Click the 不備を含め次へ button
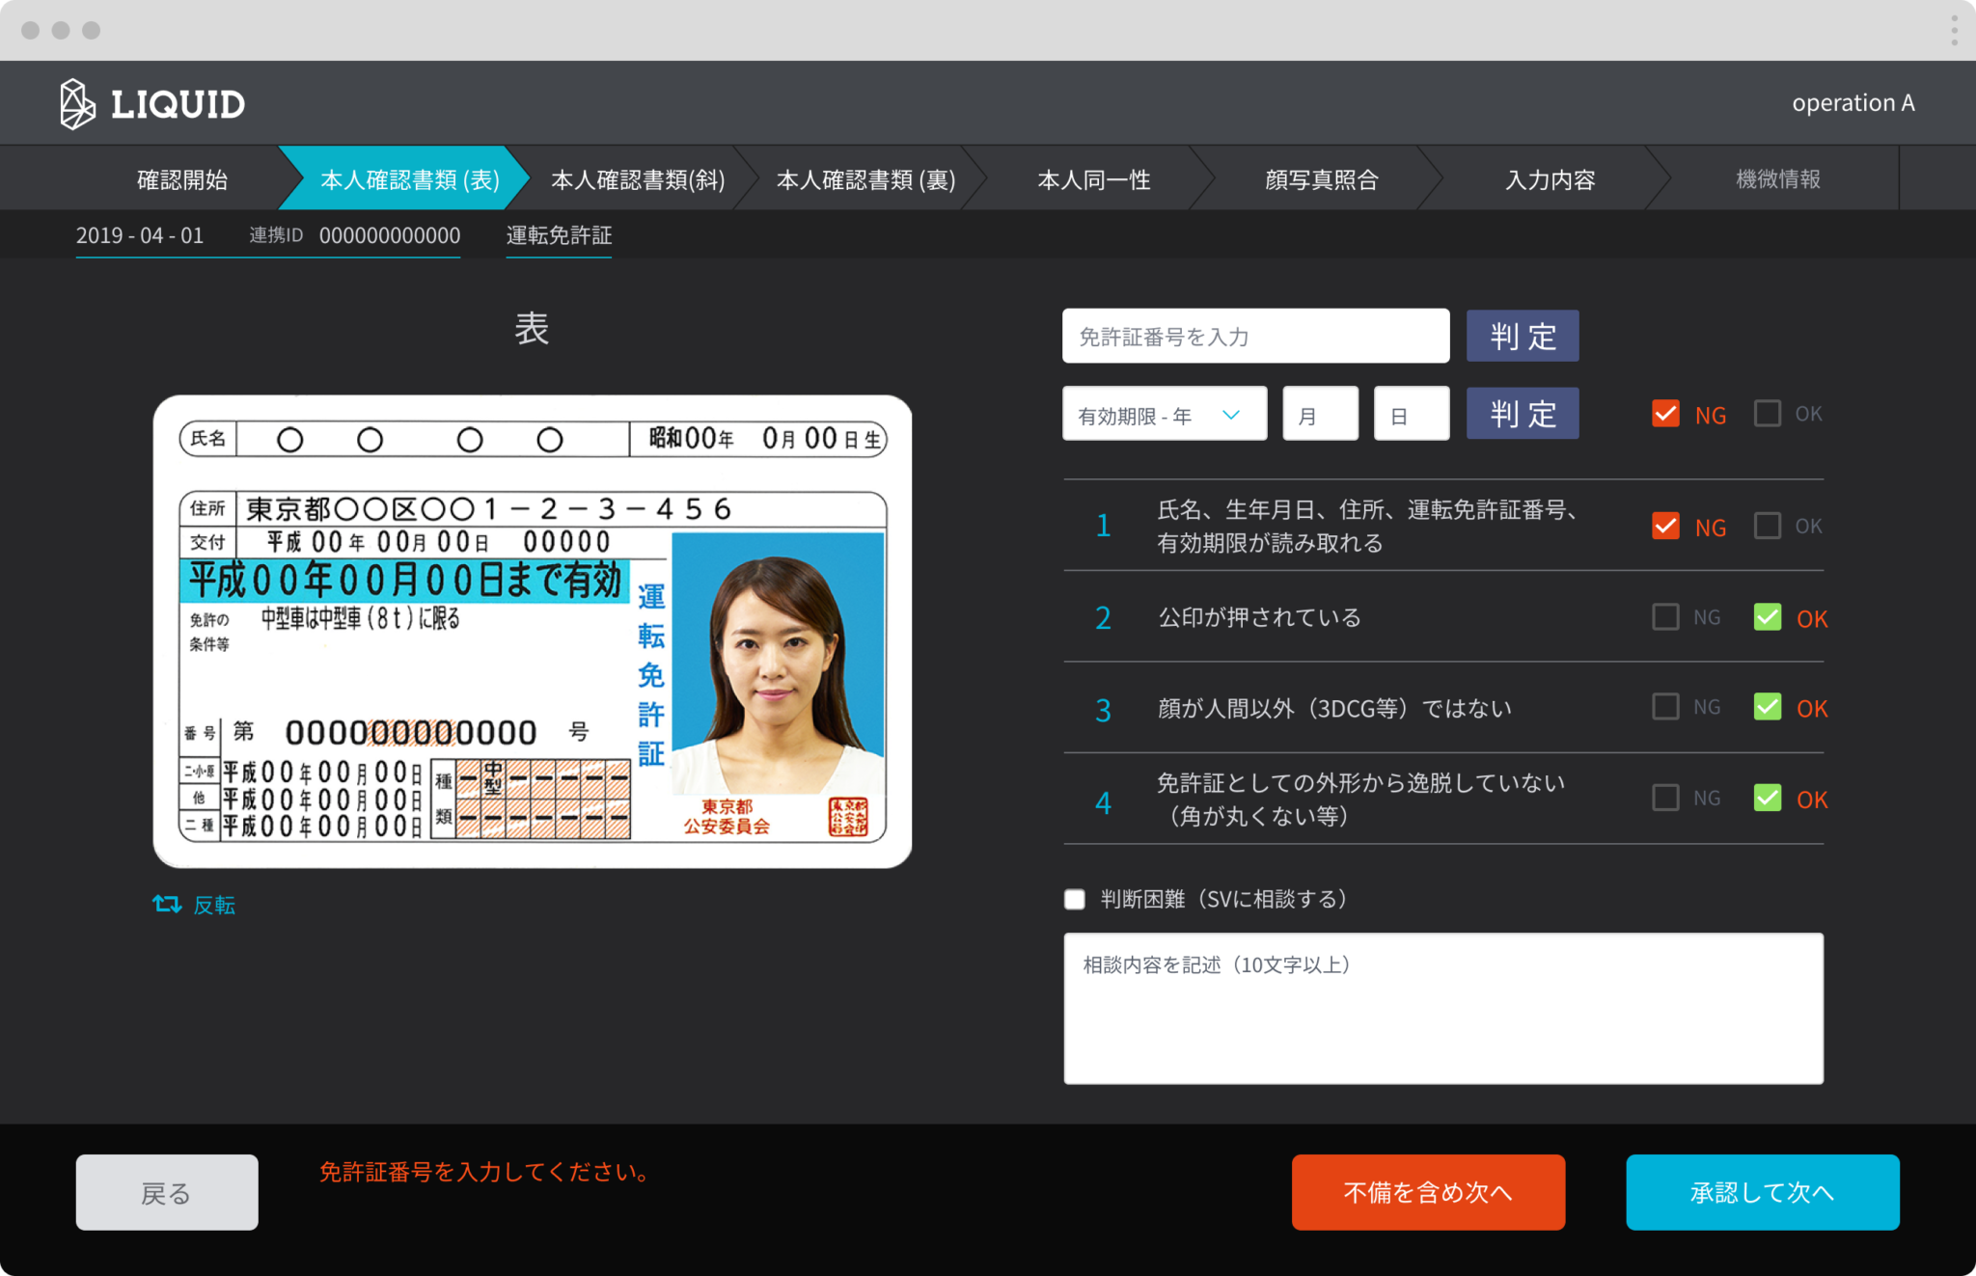The image size is (1976, 1276). point(1428,1192)
